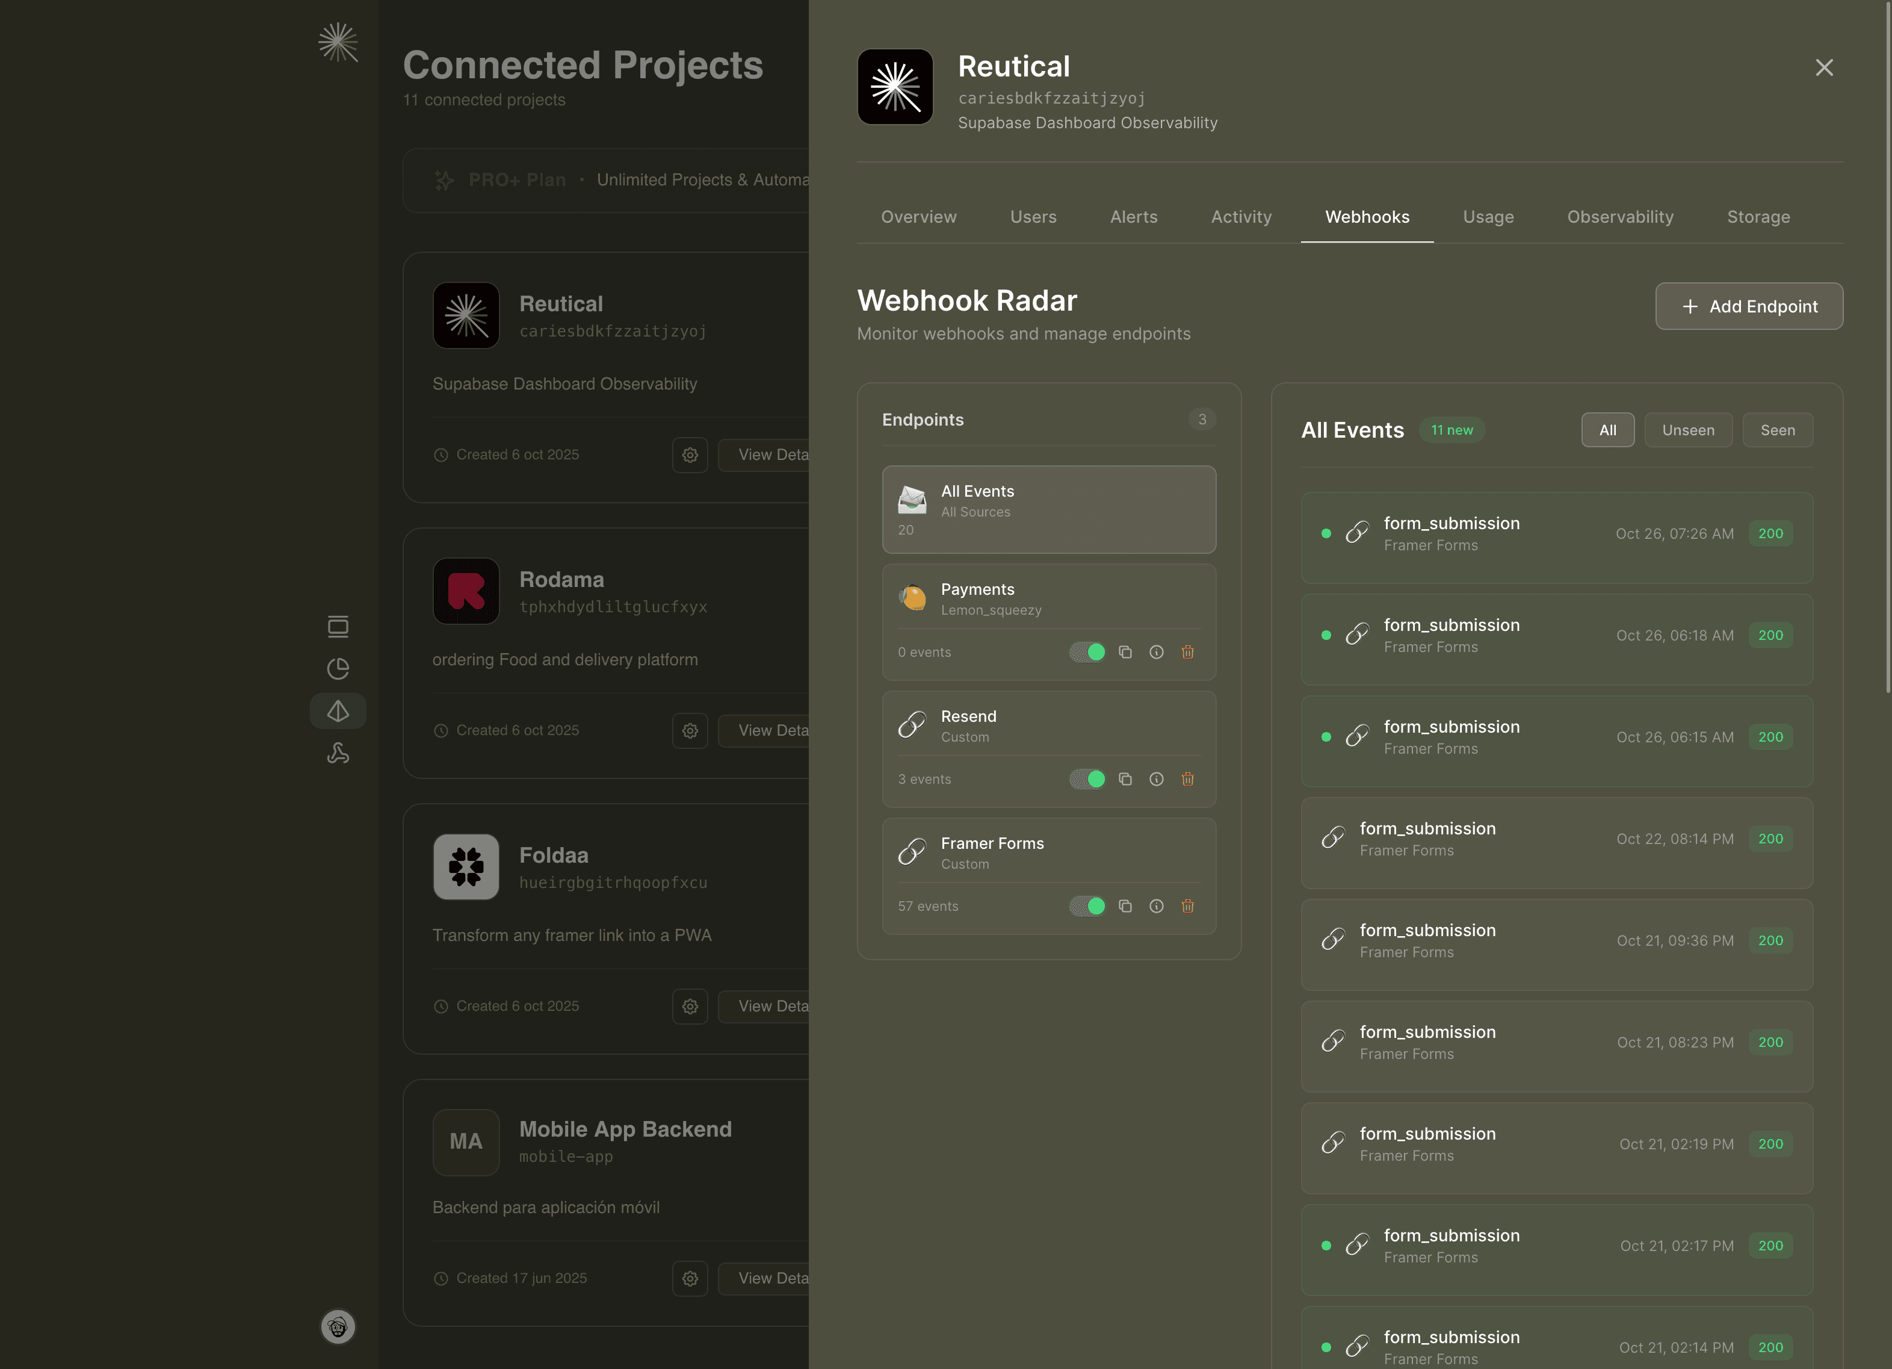Filter events by All
Viewport: 1892px width, 1369px height.
tap(1607, 430)
